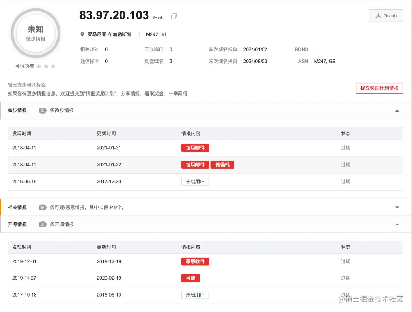The width and height of the screenshot is (412, 312).
Task: Click 提交奖励计划情报 button
Action: pos(379,88)
